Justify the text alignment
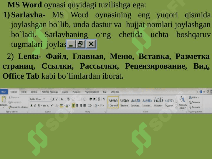Image resolution: width=212 pixels, height=159 pixels. 85,105
